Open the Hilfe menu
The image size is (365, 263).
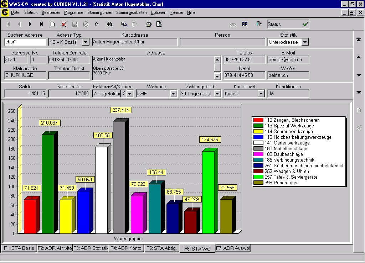tap(191, 12)
